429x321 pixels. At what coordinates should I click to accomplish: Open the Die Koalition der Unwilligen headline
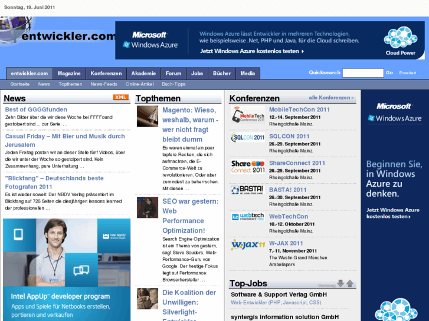pyautogui.click(x=189, y=305)
